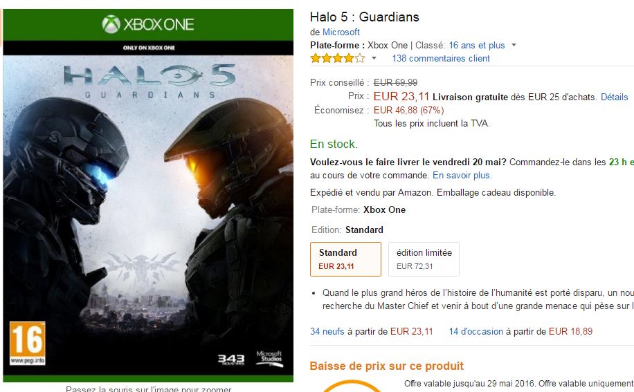
Task: Open the 14 d'occasion offers link
Action: (x=476, y=331)
